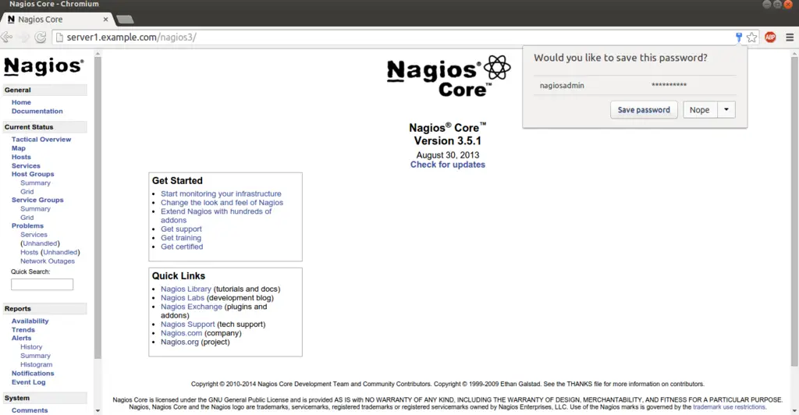Open the Adblock Plus extension icon
This screenshot has width=799, height=415.
(x=770, y=37)
